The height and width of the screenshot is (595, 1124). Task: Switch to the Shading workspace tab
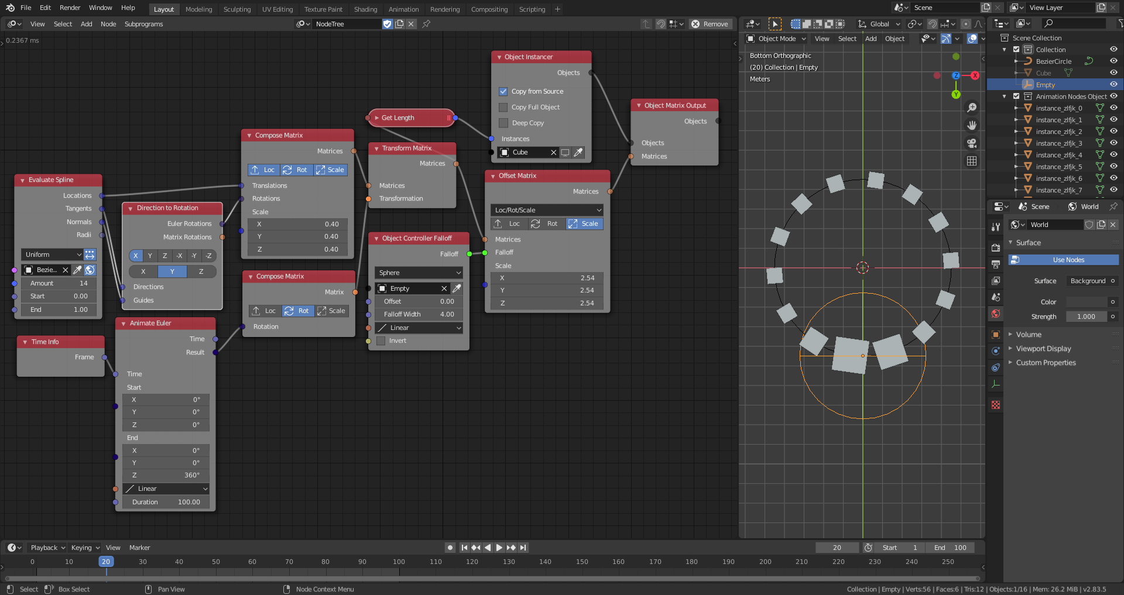(x=365, y=9)
